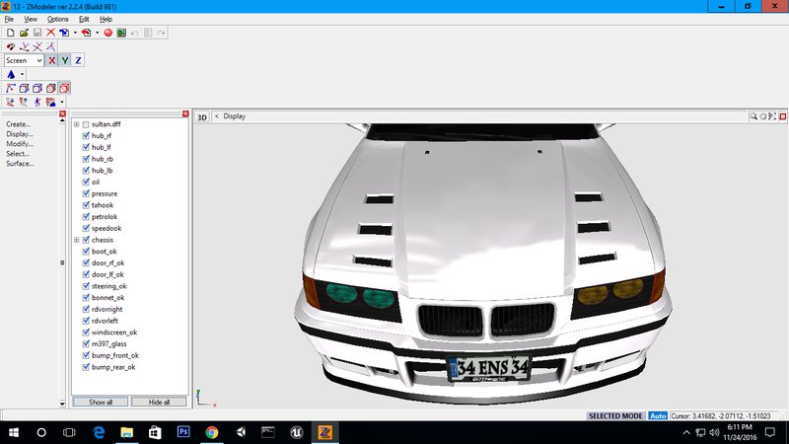Image resolution: width=789 pixels, height=444 pixels.
Task: Open the Display viewport menu
Action: 235,116
